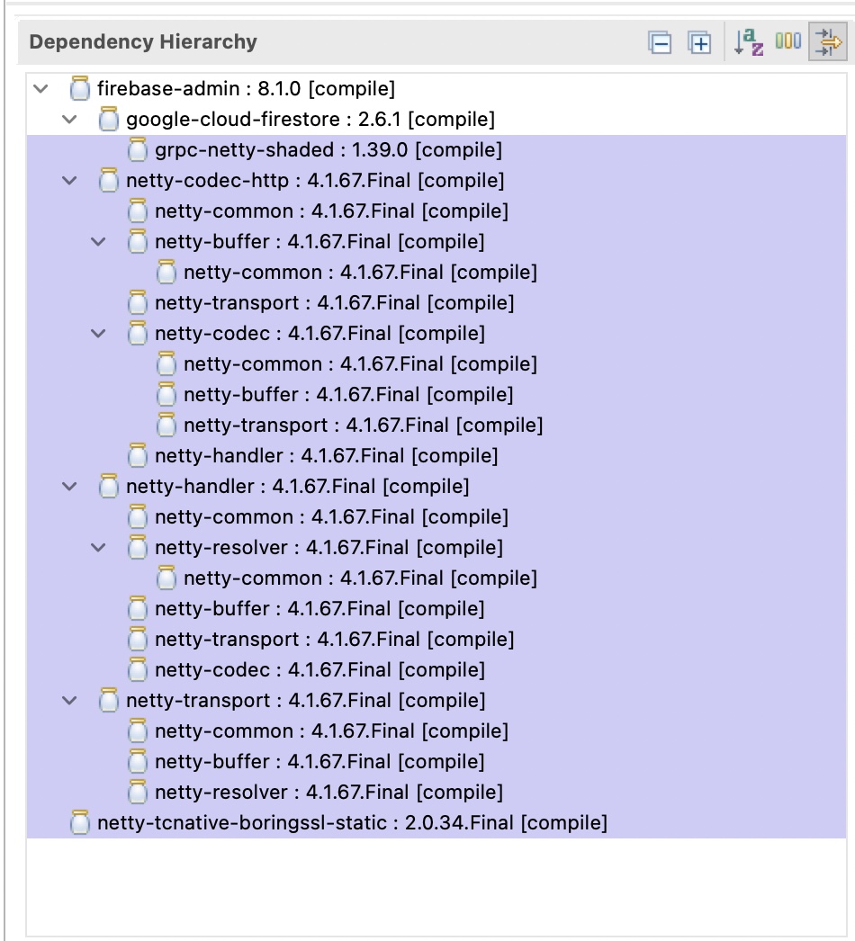Select netty-common nested under expanded netty-buffer
Viewport: 855px width, 941px height.
coord(360,273)
